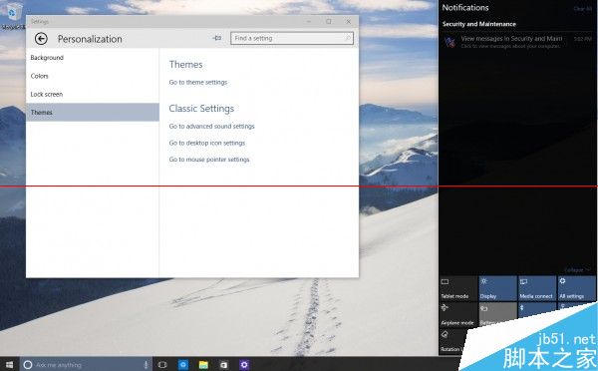Collapse the quick actions in Action Center
598x371 pixels.
pos(577,270)
